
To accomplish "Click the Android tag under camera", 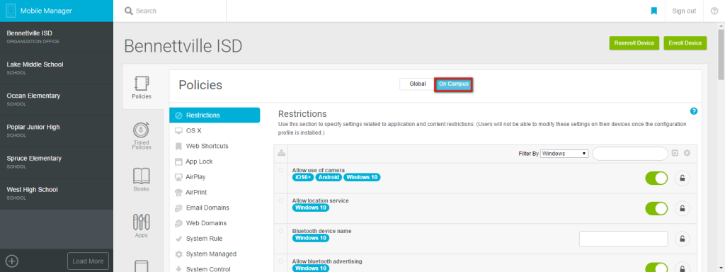I will 329,177.
